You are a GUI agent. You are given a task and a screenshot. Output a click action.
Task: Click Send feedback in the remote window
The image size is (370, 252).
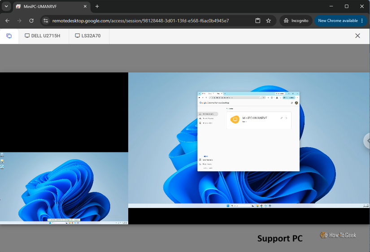click(x=206, y=160)
